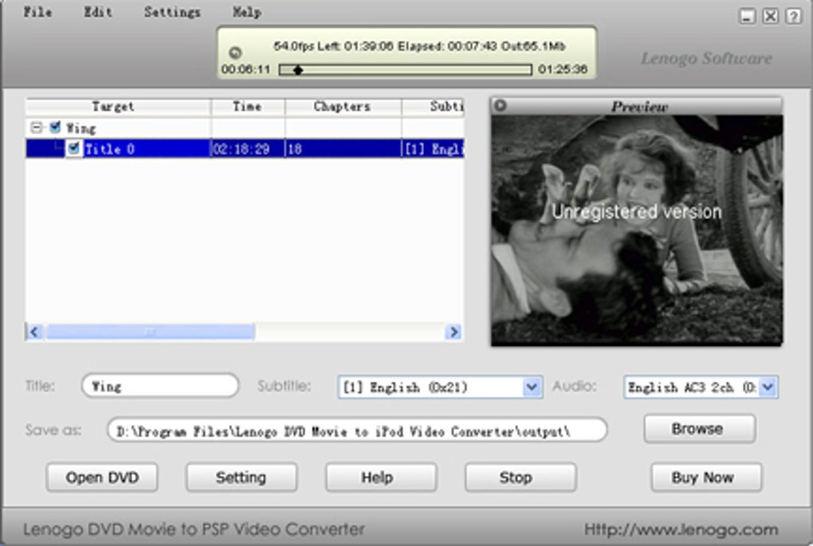Image resolution: width=813 pixels, height=546 pixels.
Task: Select the Title 0 row
Action: tap(245, 149)
